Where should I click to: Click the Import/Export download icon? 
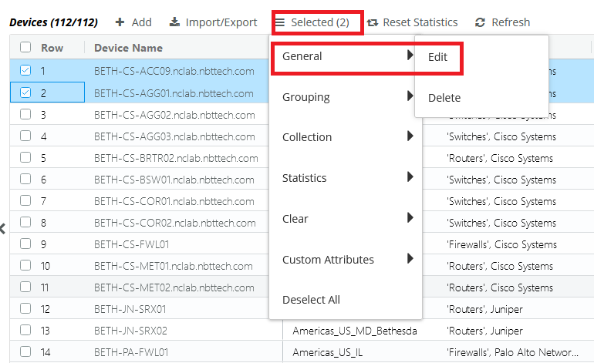174,22
